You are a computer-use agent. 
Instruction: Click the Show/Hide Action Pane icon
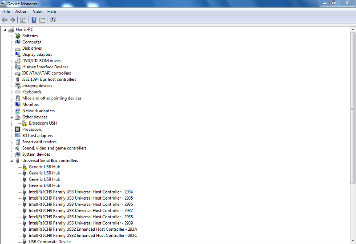point(42,20)
